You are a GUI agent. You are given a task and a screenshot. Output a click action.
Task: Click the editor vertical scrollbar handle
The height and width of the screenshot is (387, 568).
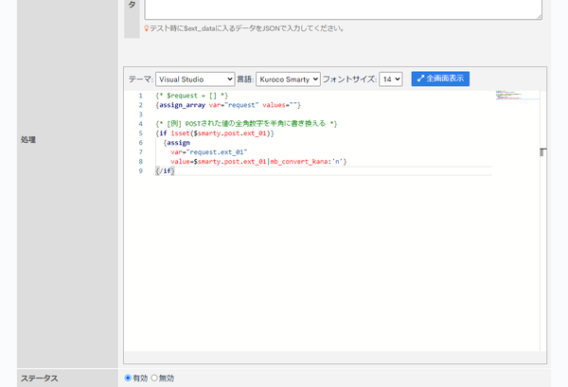pos(542,152)
